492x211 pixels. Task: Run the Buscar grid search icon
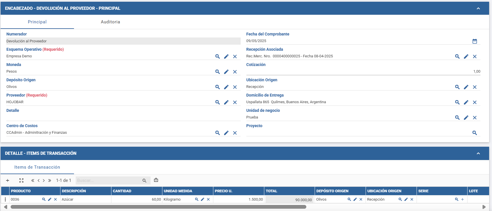[x=145, y=181]
